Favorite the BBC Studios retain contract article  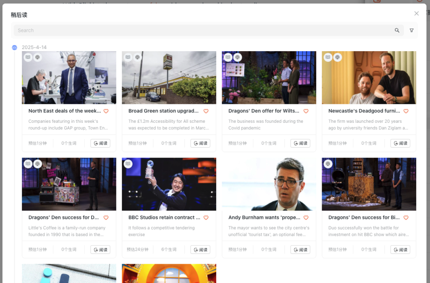206,218
